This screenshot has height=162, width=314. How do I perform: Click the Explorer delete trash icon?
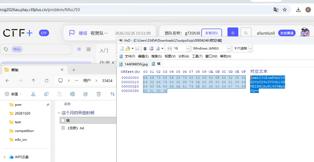99,94
